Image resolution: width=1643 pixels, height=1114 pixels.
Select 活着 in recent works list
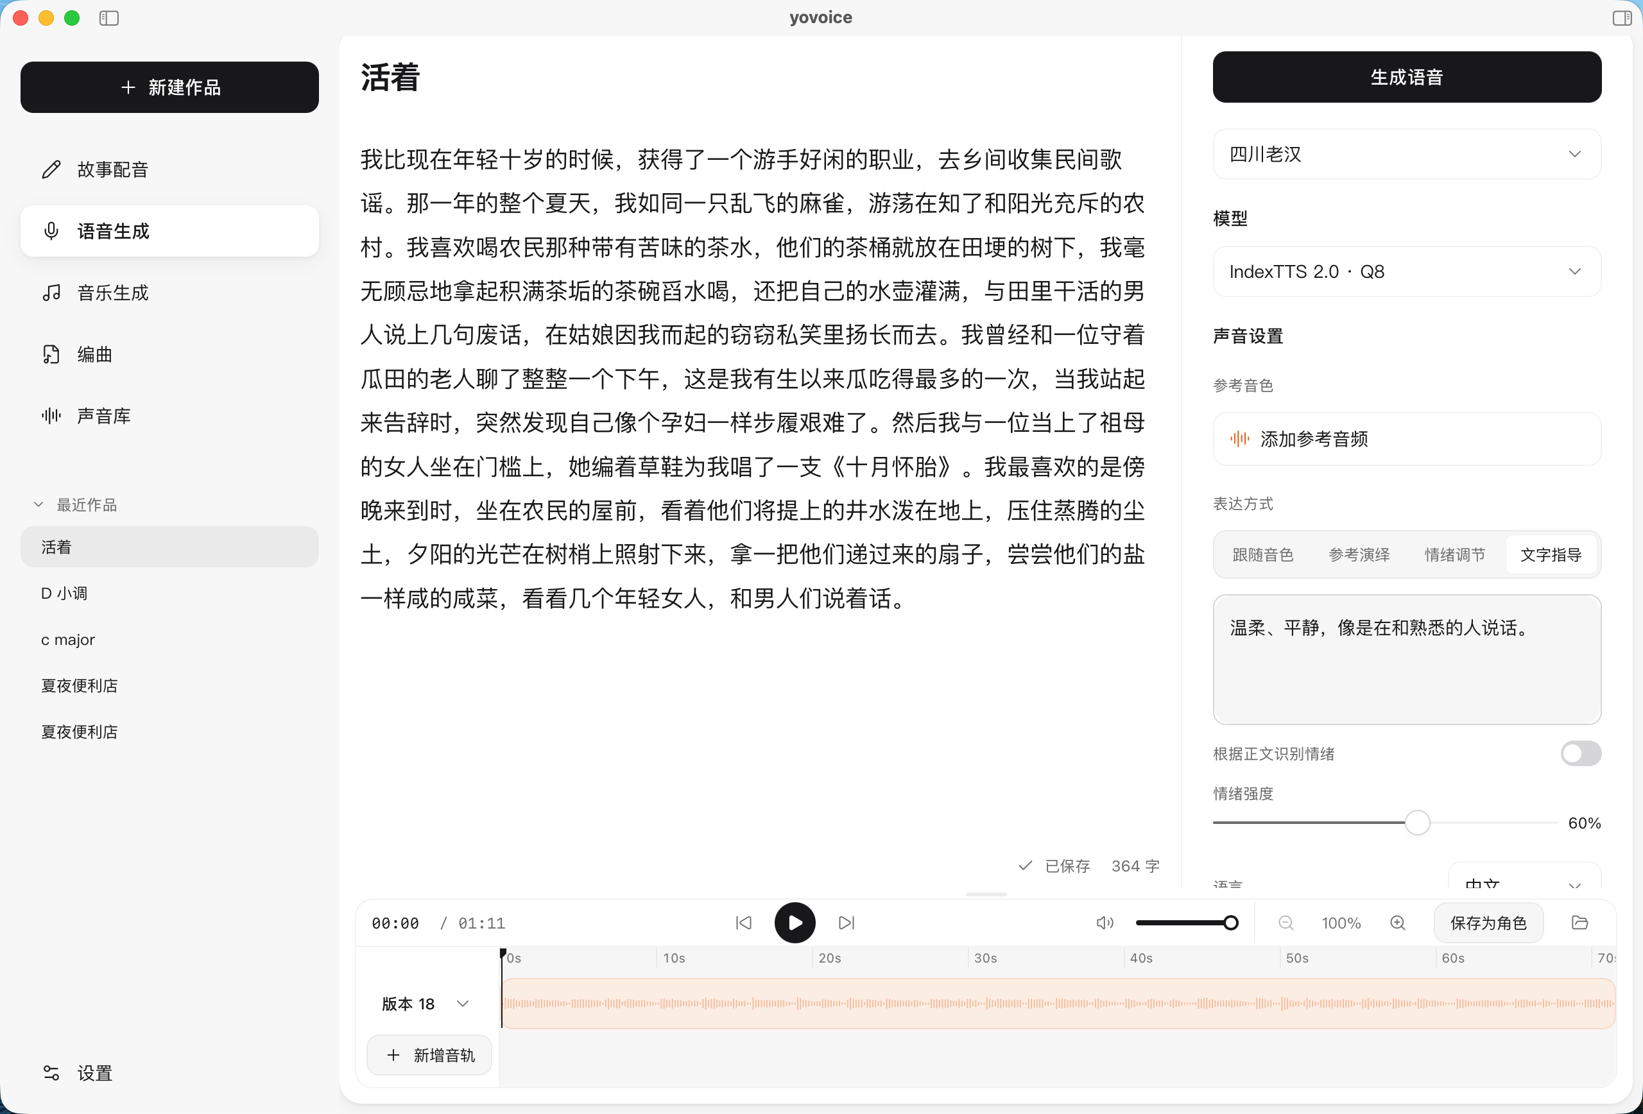tap(169, 546)
